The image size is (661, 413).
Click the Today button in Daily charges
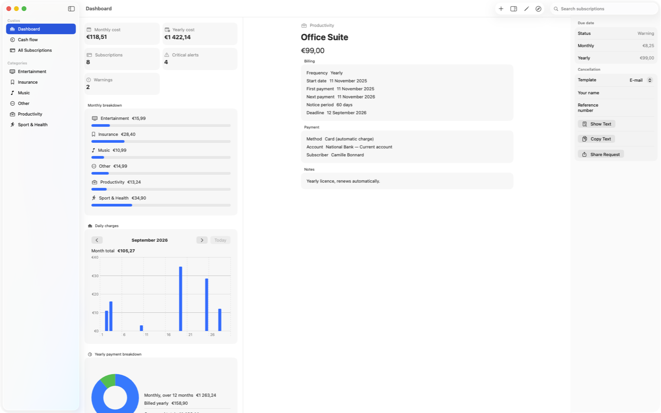click(x=220, y=240)
